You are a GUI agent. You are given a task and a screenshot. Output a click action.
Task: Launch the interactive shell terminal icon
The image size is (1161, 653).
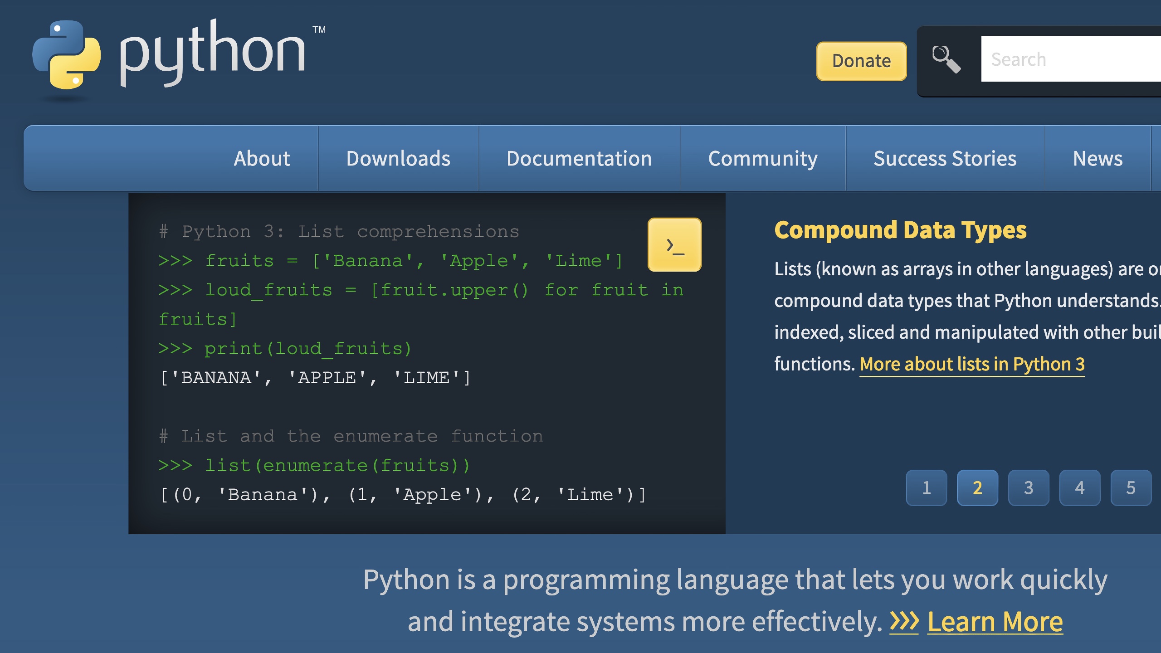coord(674,245)
